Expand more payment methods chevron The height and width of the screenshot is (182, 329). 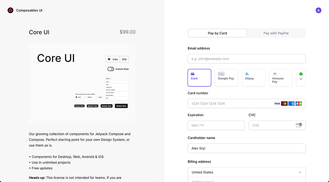pyautogui.click(x=301, y=79)
